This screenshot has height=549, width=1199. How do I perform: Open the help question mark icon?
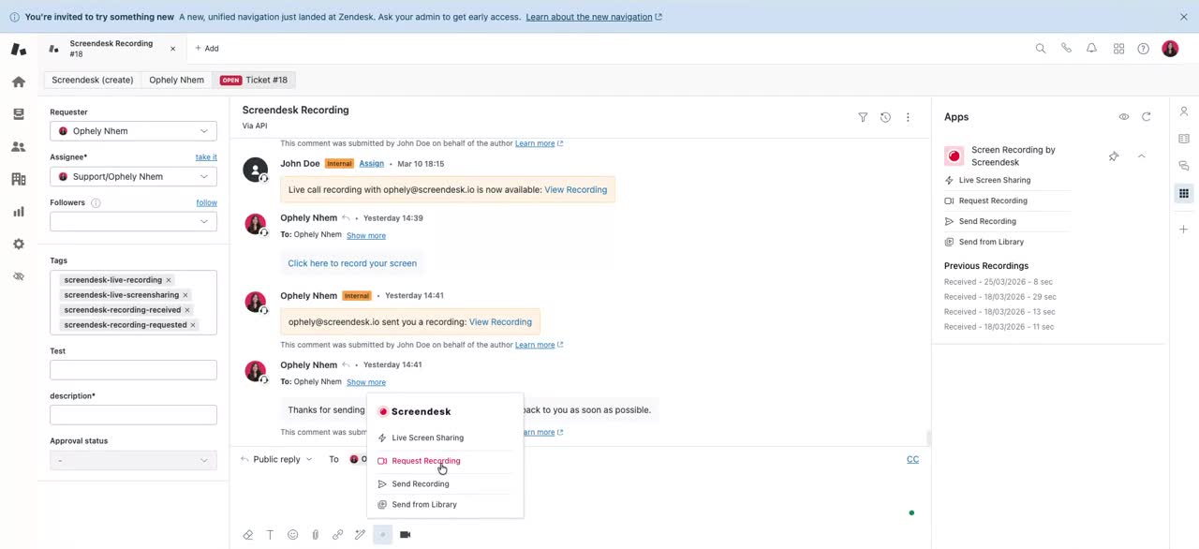coord(1144,49)
